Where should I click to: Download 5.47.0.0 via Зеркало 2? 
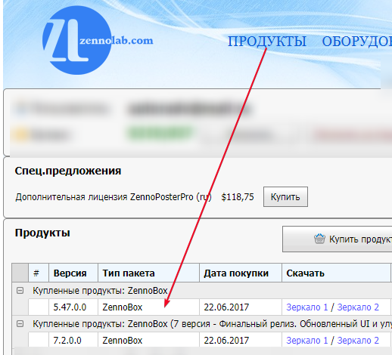click(x=358, y=307)
